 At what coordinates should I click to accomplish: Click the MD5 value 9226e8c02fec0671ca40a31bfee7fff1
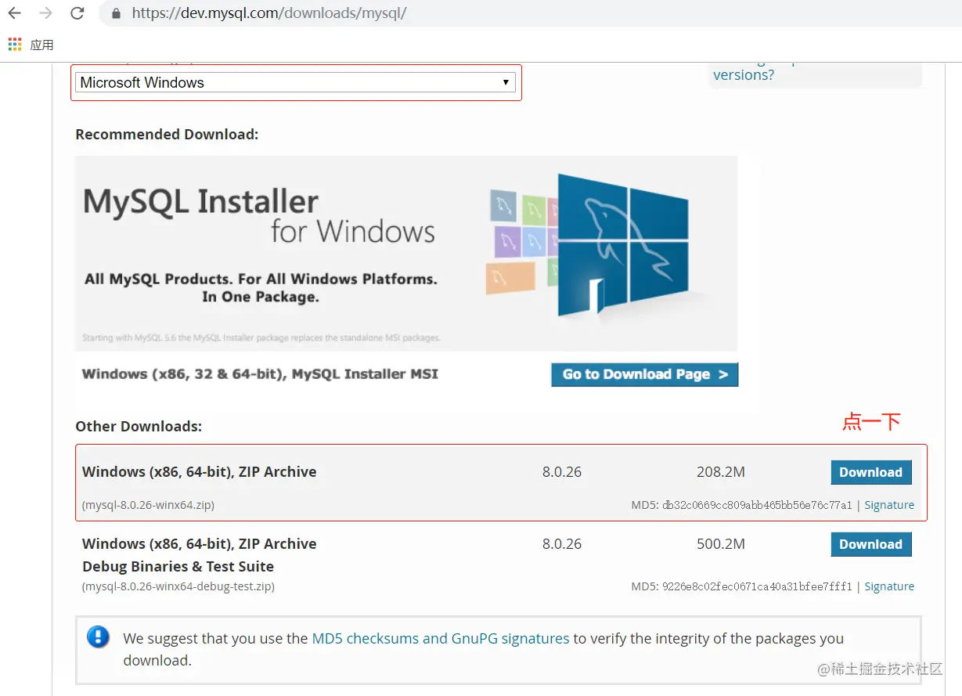click(757, 586)
